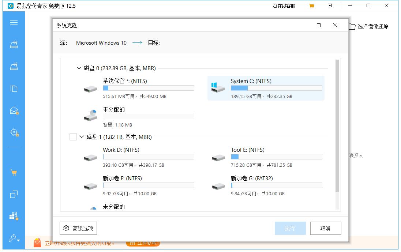This screenshot has width=401, height=252.
Task: Click the System C: capacity usage bar
Action: [276, 88]
